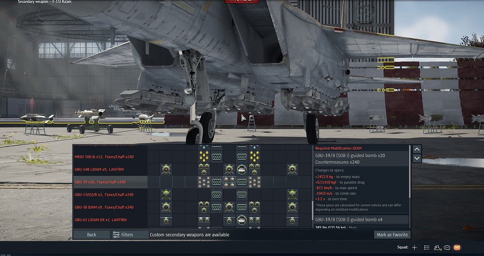Select leftmost winged bomb in GBU-62 row
This screenshot has height=256, width=484.
[x=166, y=220]
